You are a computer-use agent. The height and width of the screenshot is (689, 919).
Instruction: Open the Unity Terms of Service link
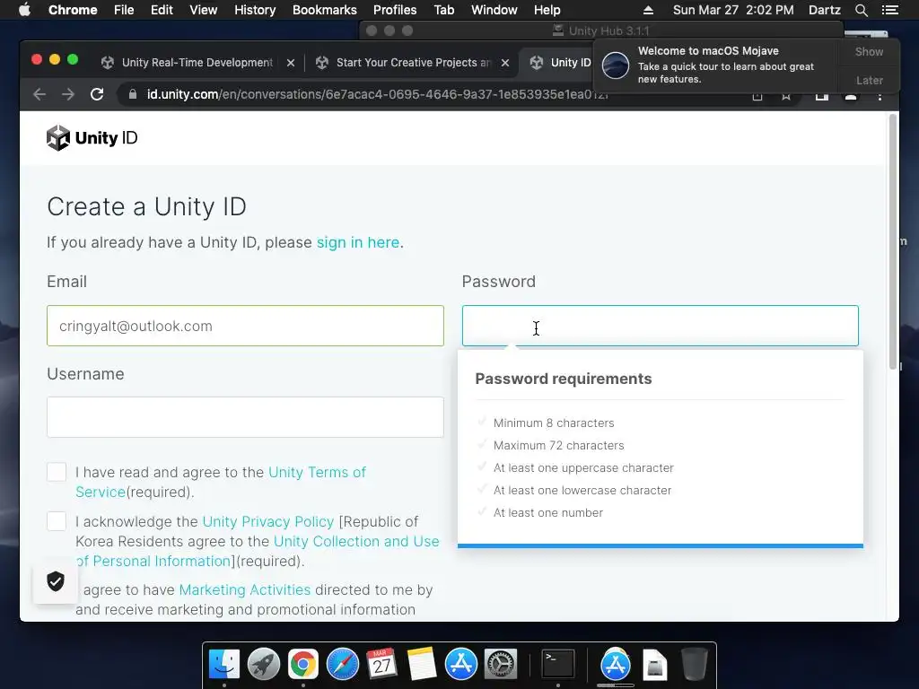[317, 472]
